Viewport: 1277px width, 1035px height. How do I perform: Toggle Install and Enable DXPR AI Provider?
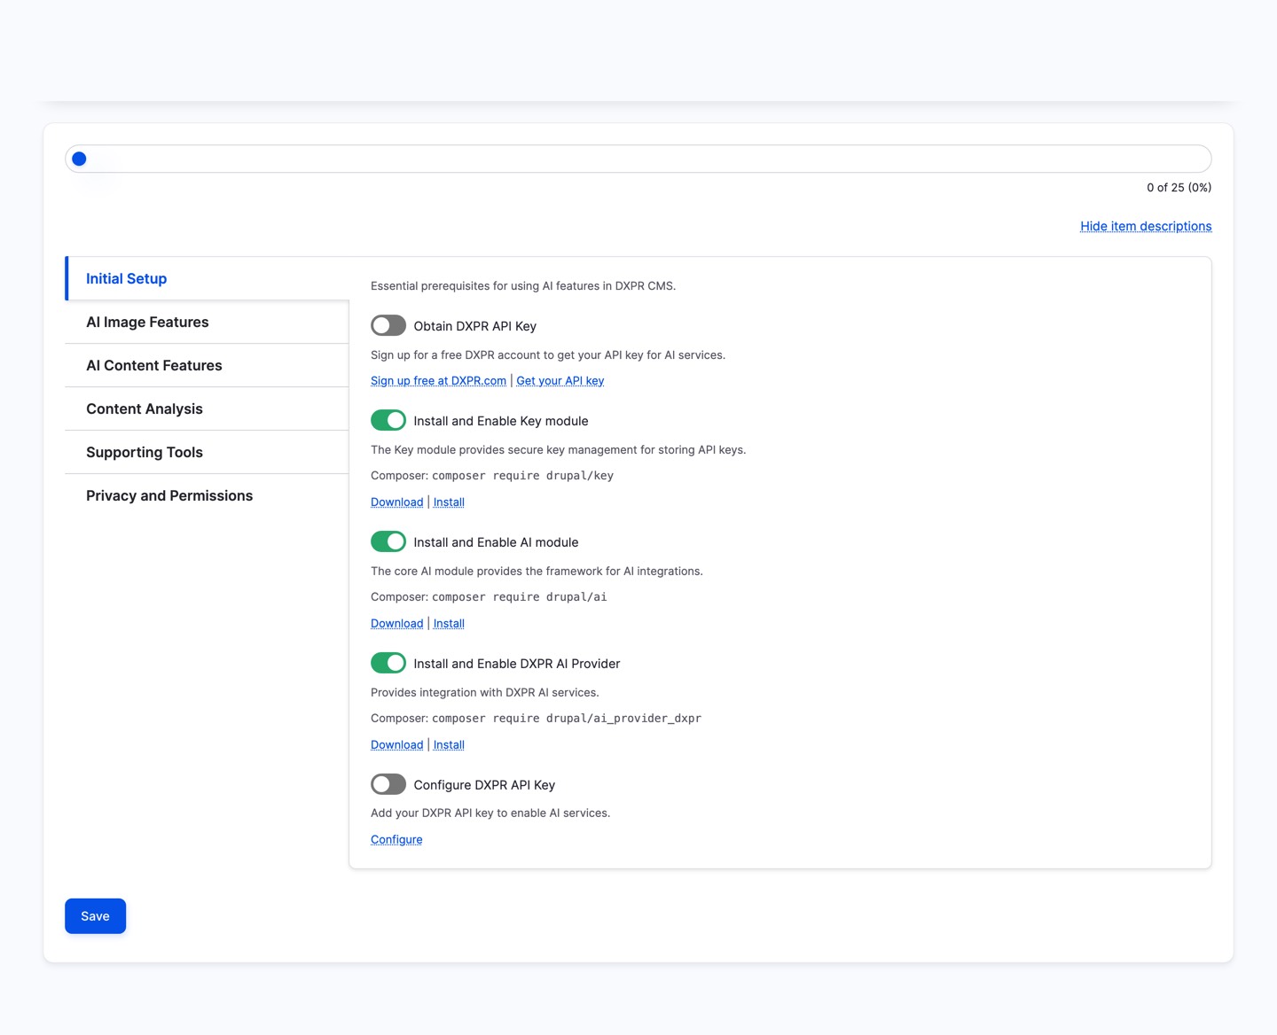point(388,663)
